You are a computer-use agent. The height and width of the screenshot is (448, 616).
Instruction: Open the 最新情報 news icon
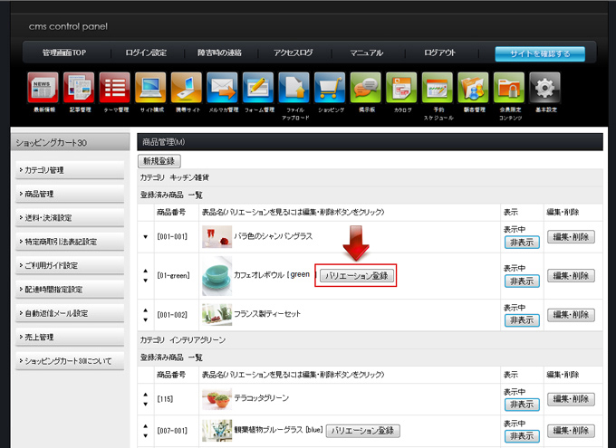point(43,89)
